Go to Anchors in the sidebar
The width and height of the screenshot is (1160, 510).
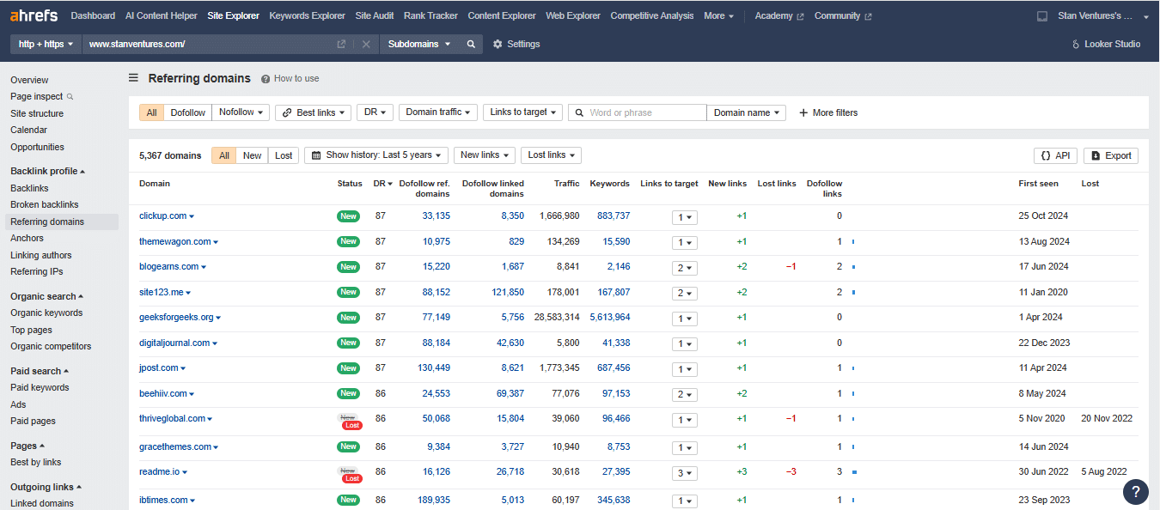(27, 238)
